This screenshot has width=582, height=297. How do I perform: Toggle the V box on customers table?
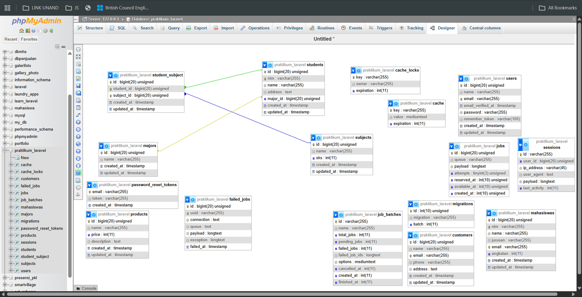[x=410, y=235]
